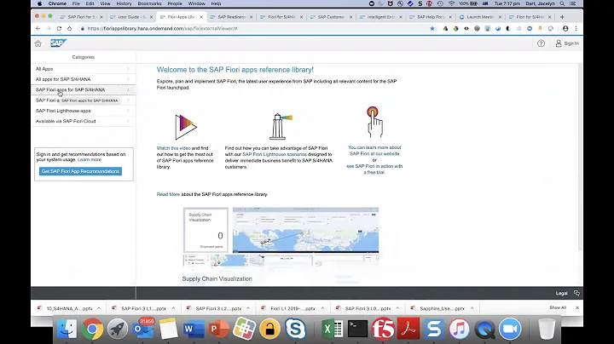This screenshot has width=614, height=344.
Task: Open download menu arrow for Sapphire_Use pptx
Action: (x=472, y=308)
